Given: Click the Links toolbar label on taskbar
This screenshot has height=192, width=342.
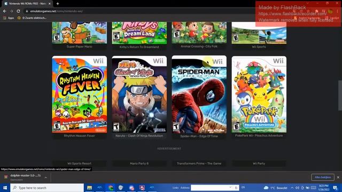Looking at the screenshot, I should pos(175,188).
